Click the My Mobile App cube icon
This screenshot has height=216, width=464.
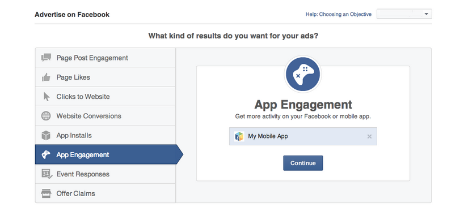point(239,136)
